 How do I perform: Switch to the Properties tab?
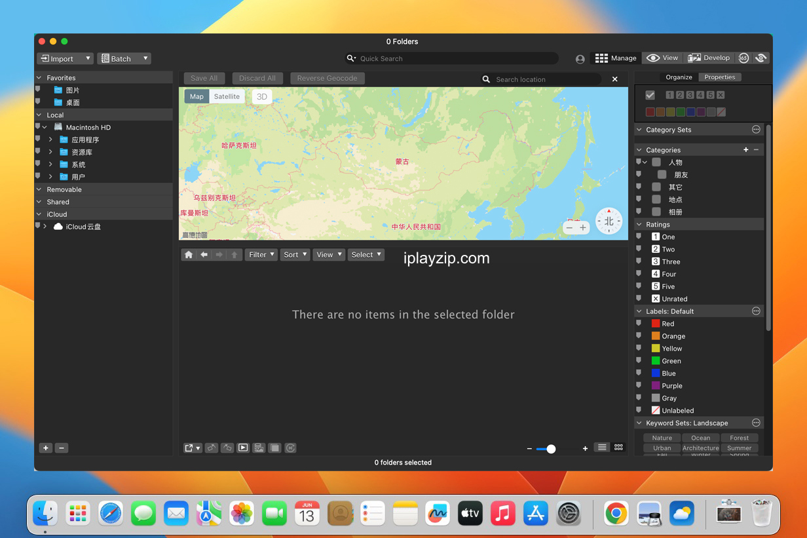[719, 77]
